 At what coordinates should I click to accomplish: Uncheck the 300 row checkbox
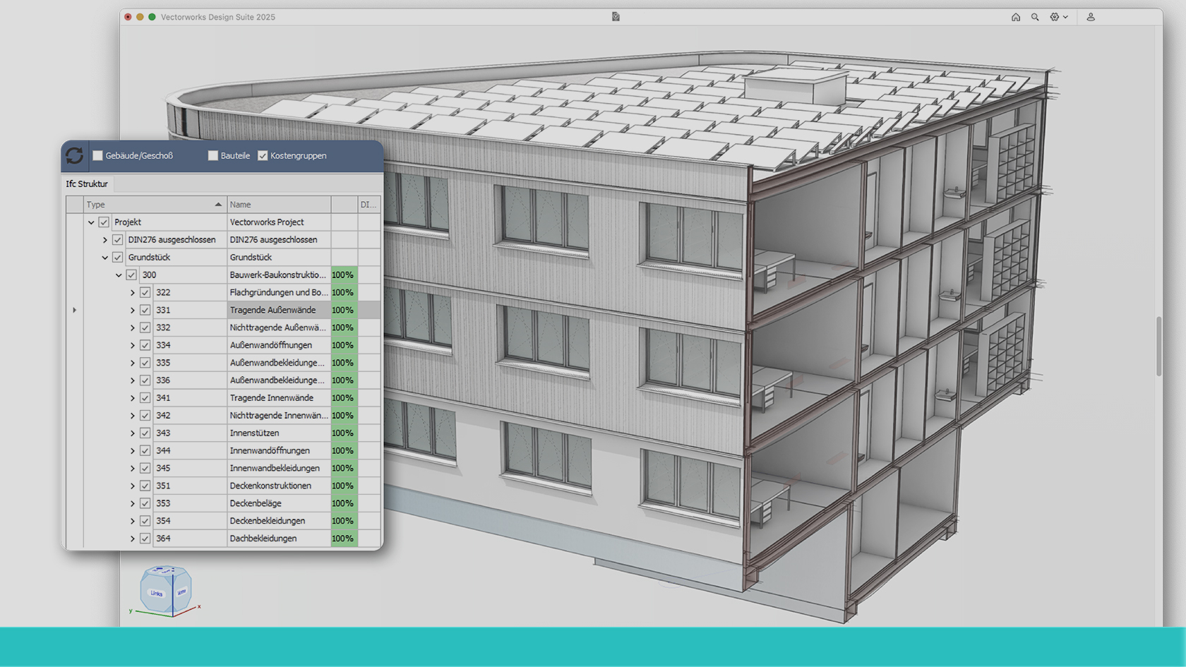pyautogui.click(x=131, y=275)
